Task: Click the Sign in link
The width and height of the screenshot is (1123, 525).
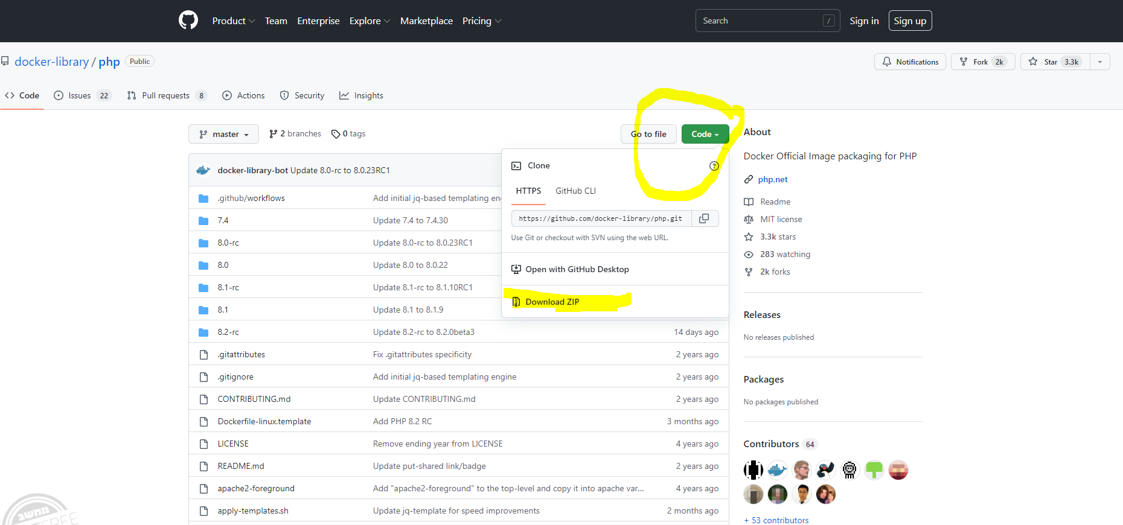Action: click(x=864, y=21)
